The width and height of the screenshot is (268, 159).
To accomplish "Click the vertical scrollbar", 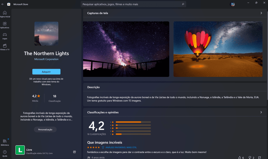I will (267, 55).
